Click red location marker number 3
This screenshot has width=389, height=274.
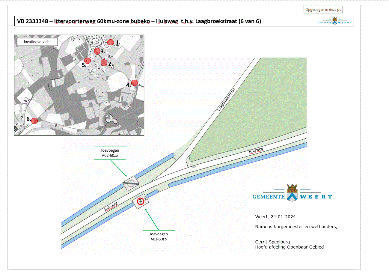coord(97,51)
